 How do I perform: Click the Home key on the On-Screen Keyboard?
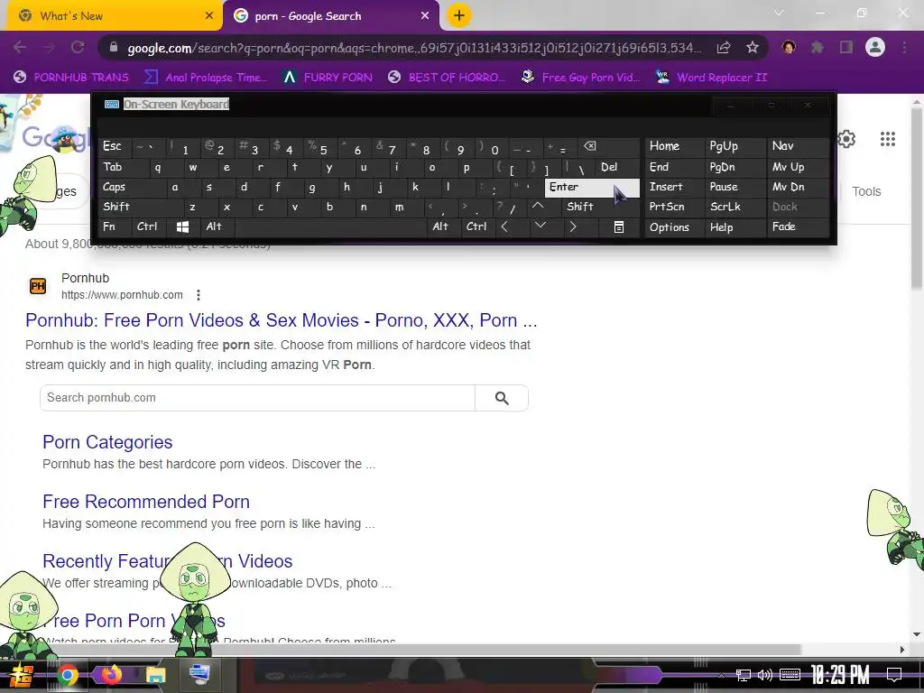[x=674, y=146]
